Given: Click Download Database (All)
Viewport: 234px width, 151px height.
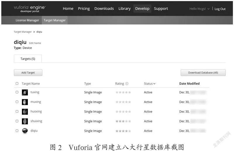Looking at the screenshot, I should coord(203,73).
